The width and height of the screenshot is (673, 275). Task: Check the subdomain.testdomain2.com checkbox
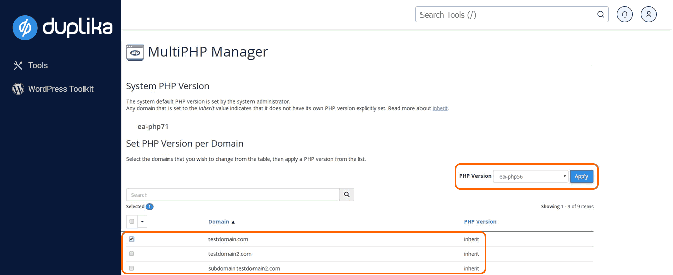coord(132,268)
